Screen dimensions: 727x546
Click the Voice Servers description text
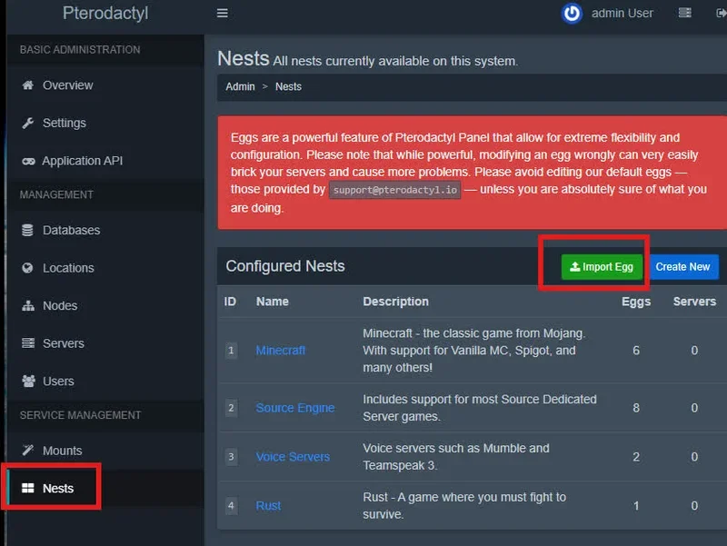(x=456, y=457)
